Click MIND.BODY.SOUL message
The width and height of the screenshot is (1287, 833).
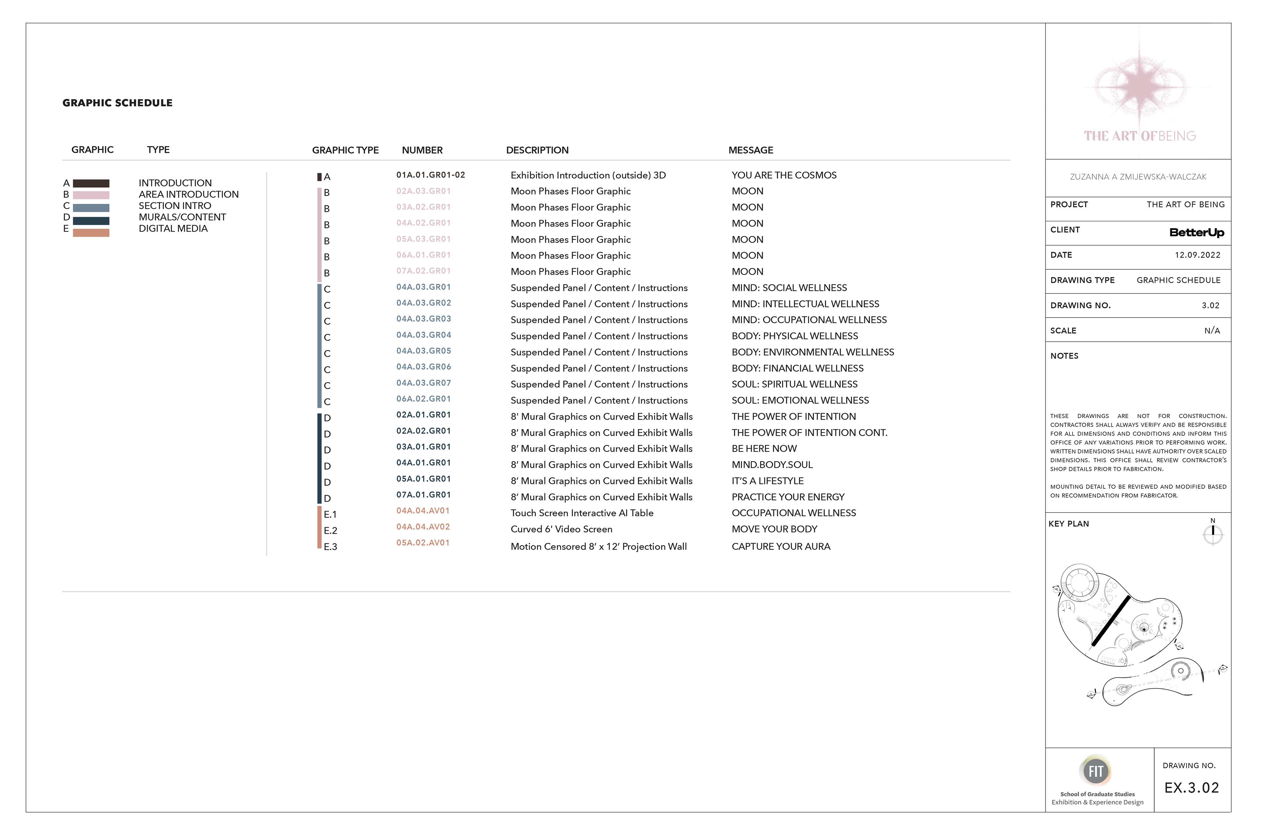tap(772, 465)
